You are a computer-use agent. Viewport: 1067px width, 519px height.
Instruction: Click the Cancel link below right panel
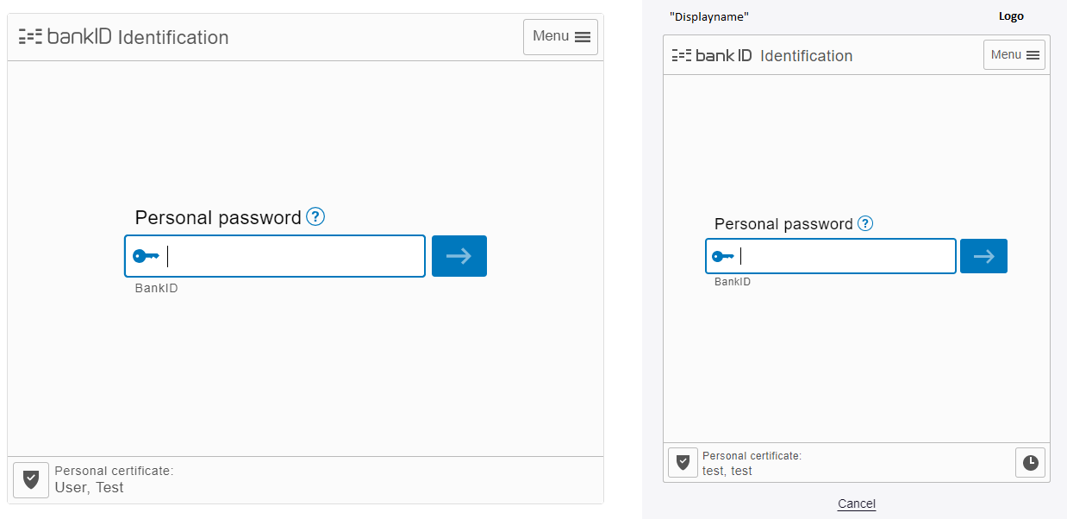(x=857, y=503)
